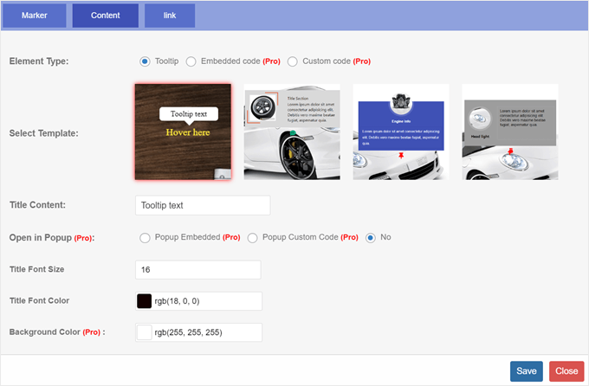
Task: Save the tooltip settings
Action: pos(526,371)
